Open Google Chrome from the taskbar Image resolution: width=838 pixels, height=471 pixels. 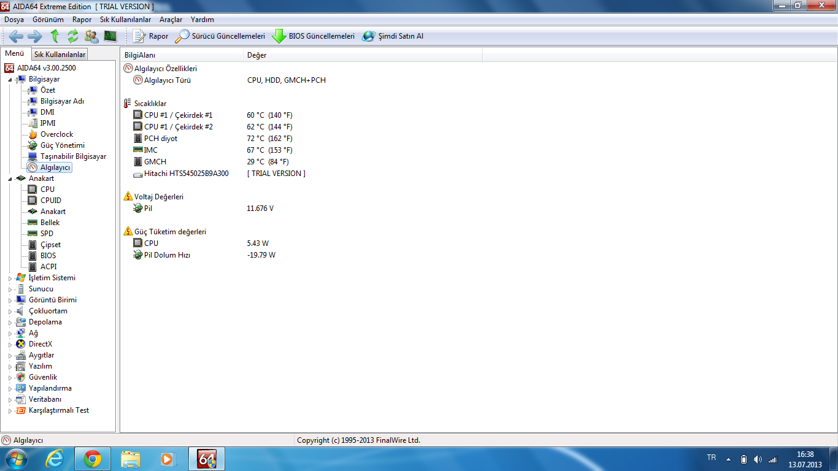click(x=93, y=459)
